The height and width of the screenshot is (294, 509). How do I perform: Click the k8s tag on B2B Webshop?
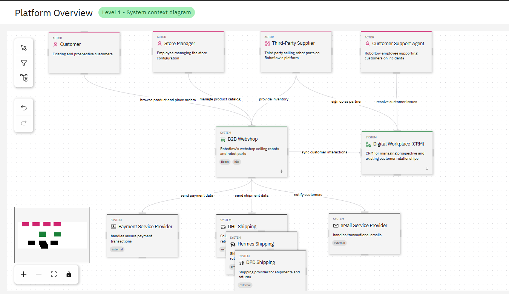click(x=236, y=162)
